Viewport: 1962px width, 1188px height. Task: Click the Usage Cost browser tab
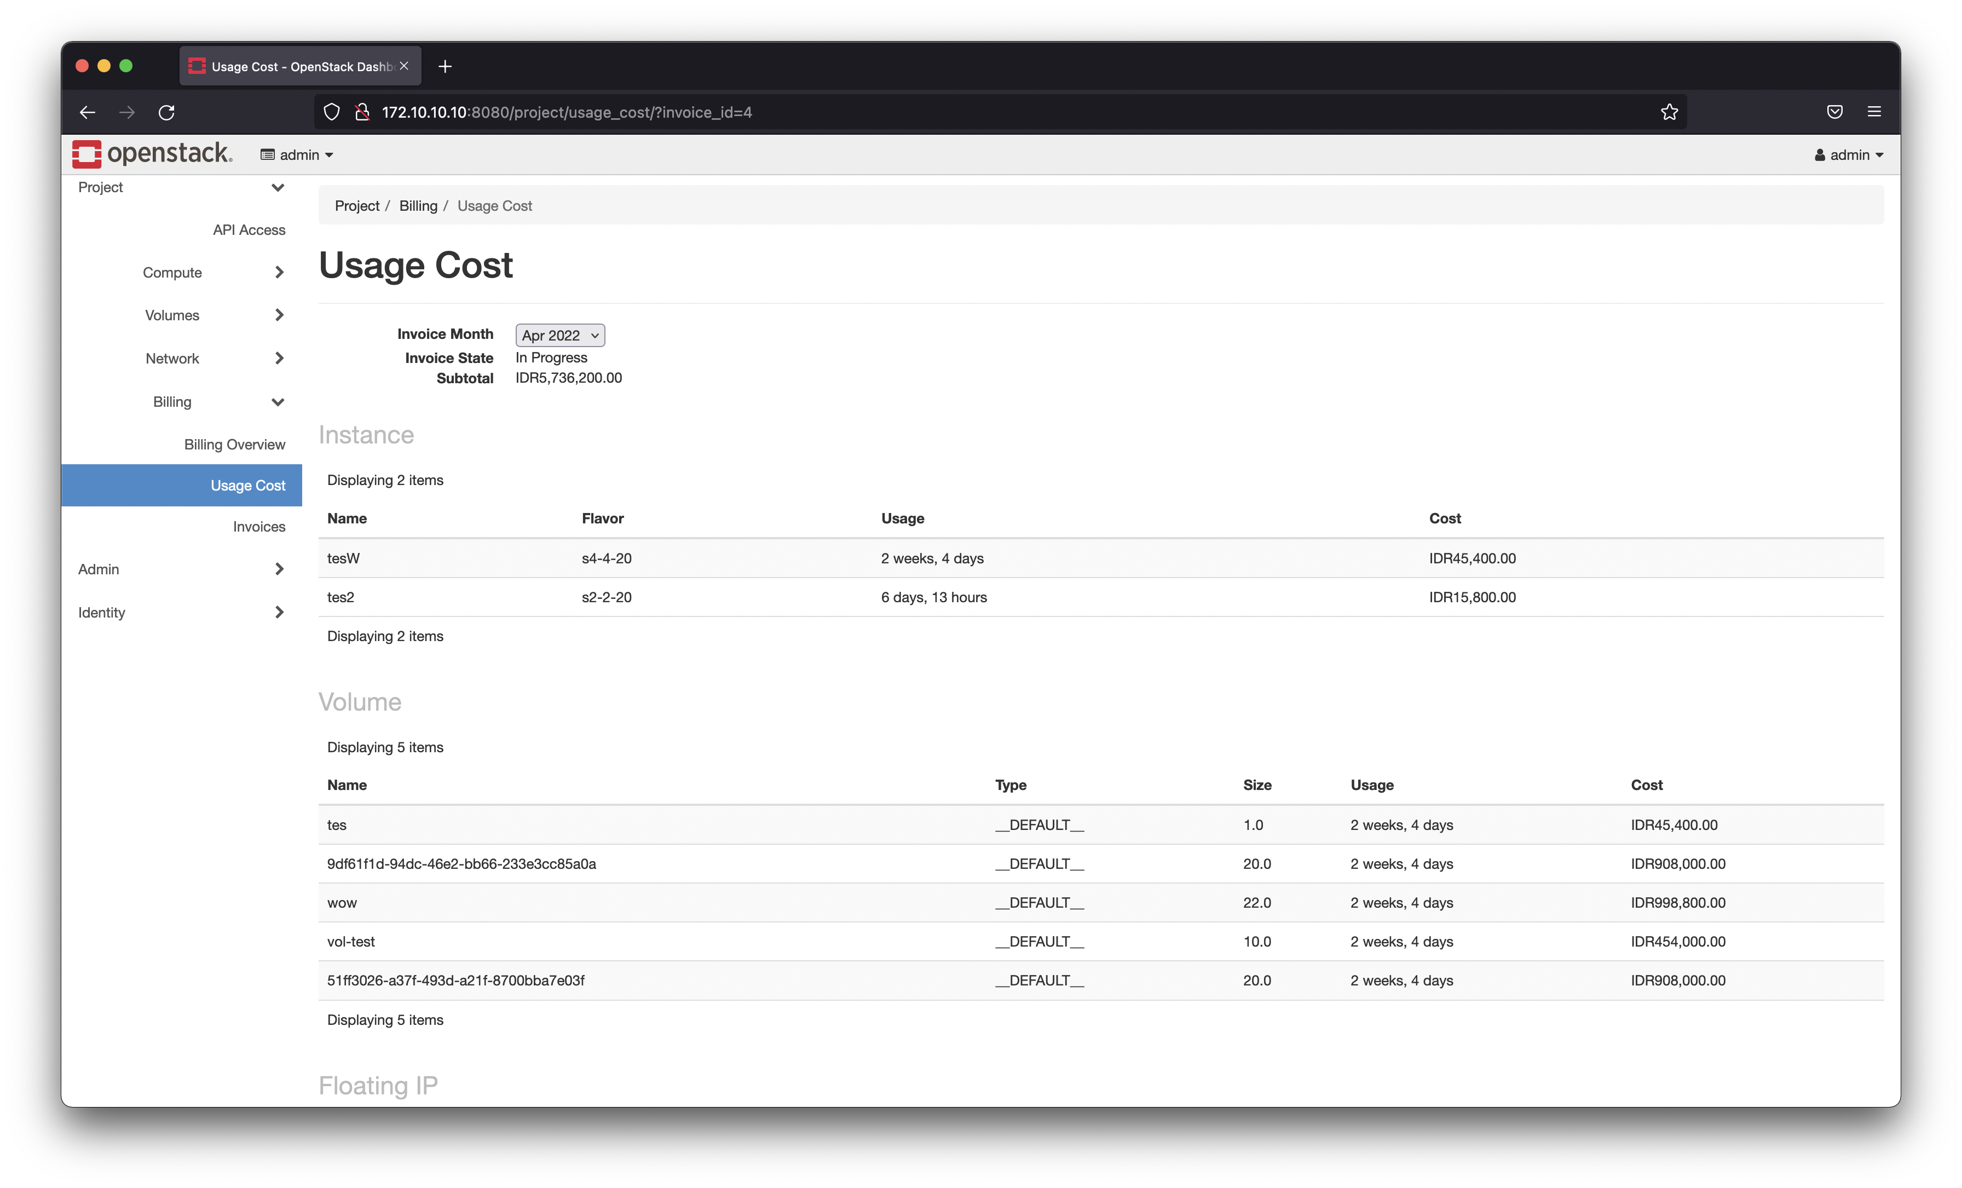pyautogui.click(x=300, y=66)
